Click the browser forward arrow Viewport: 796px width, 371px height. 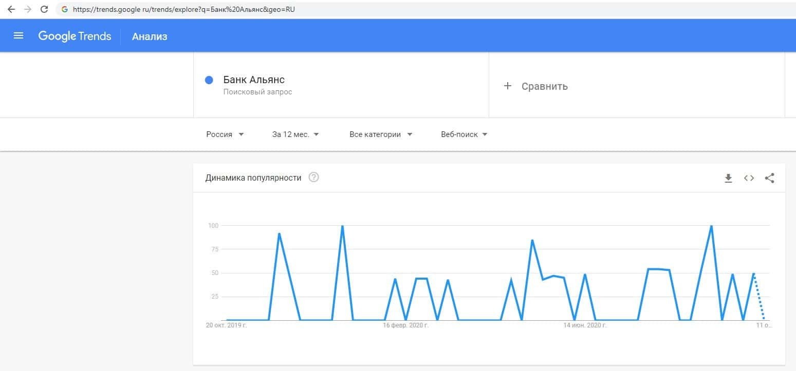pos(28,9)
